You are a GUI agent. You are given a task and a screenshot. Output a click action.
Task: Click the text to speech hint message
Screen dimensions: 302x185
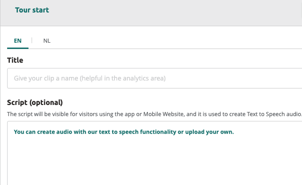click(x=124, y=132)
